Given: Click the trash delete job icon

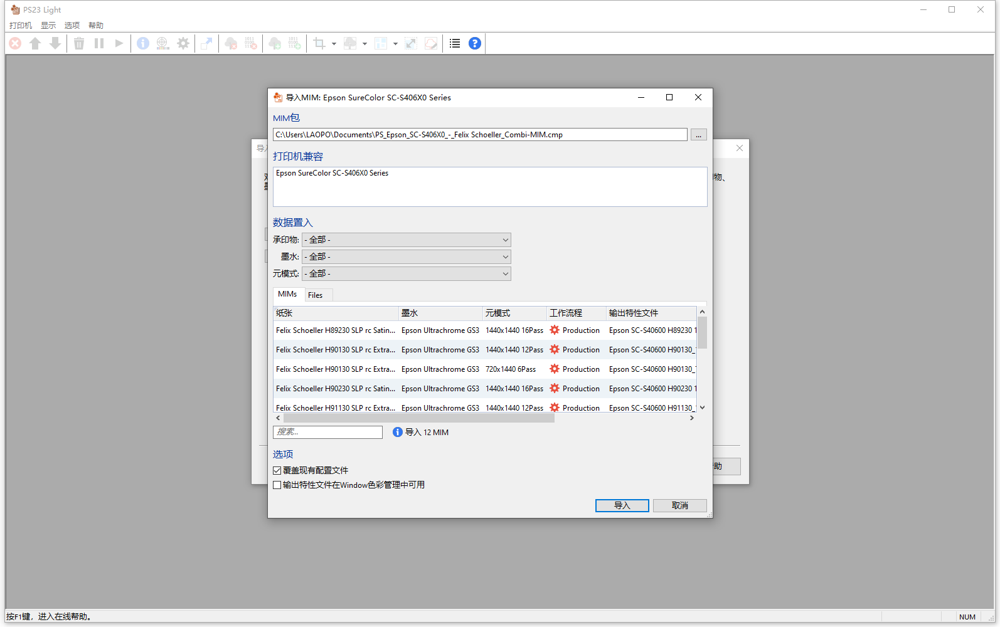Looking at the screenshot, I should [x=79, y=43].
